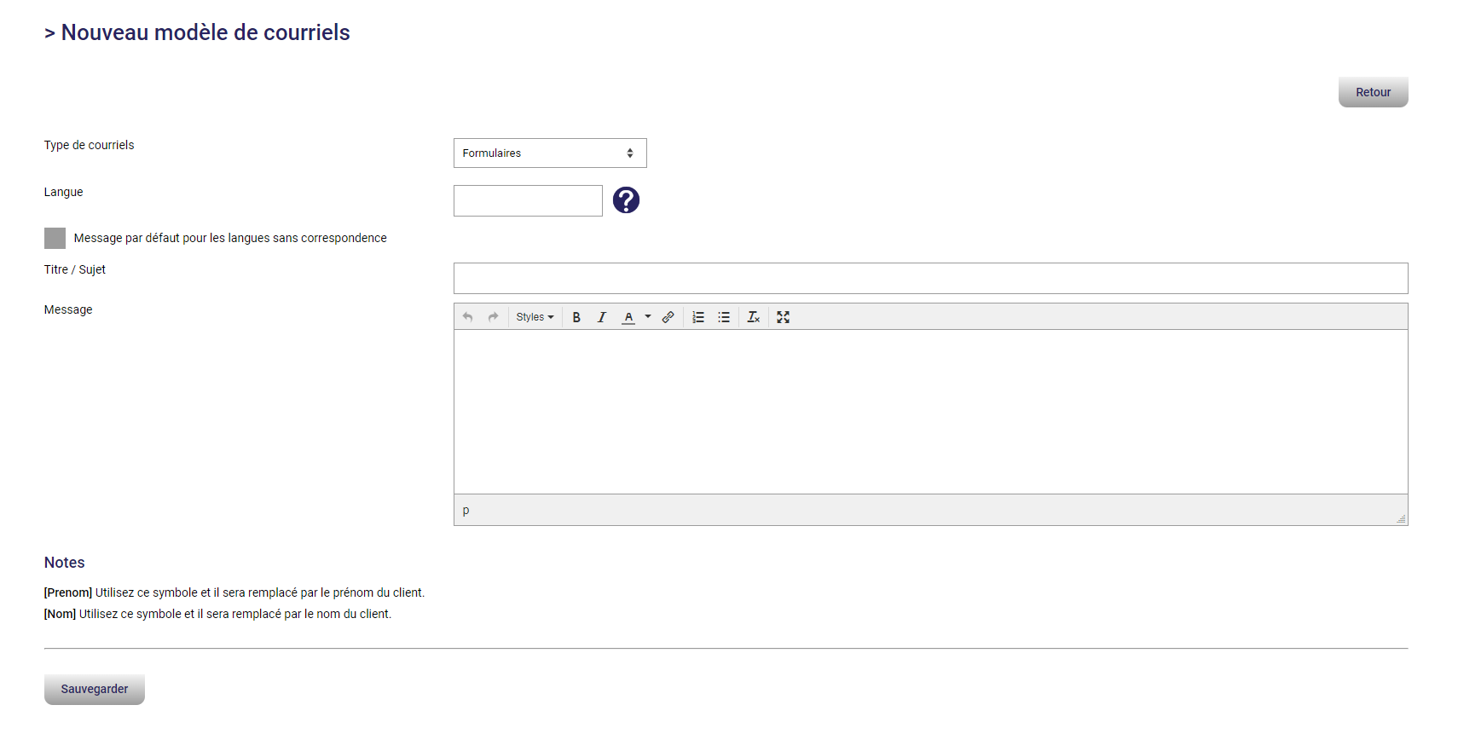Apply text color with the A button

pyautogui.click(x=628, y=317)
